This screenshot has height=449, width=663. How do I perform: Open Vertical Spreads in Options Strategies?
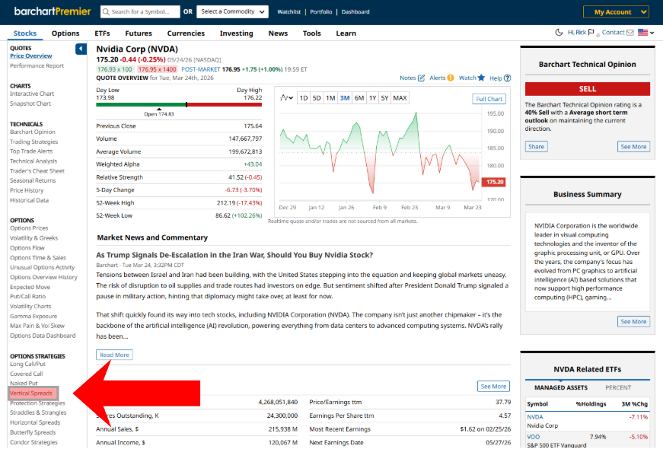click(x=31, y=393)
